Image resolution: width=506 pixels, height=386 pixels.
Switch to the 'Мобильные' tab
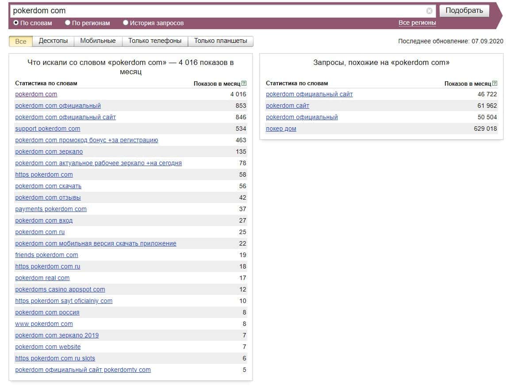click(98, 41)
